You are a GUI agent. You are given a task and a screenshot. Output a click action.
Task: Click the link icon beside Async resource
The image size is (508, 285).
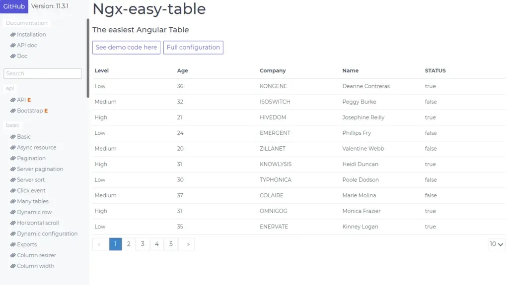tap(13, 148)
